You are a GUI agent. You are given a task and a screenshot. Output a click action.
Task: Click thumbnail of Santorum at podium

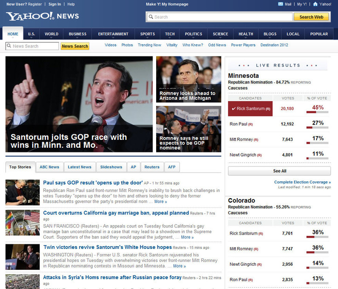coord(23,257)
